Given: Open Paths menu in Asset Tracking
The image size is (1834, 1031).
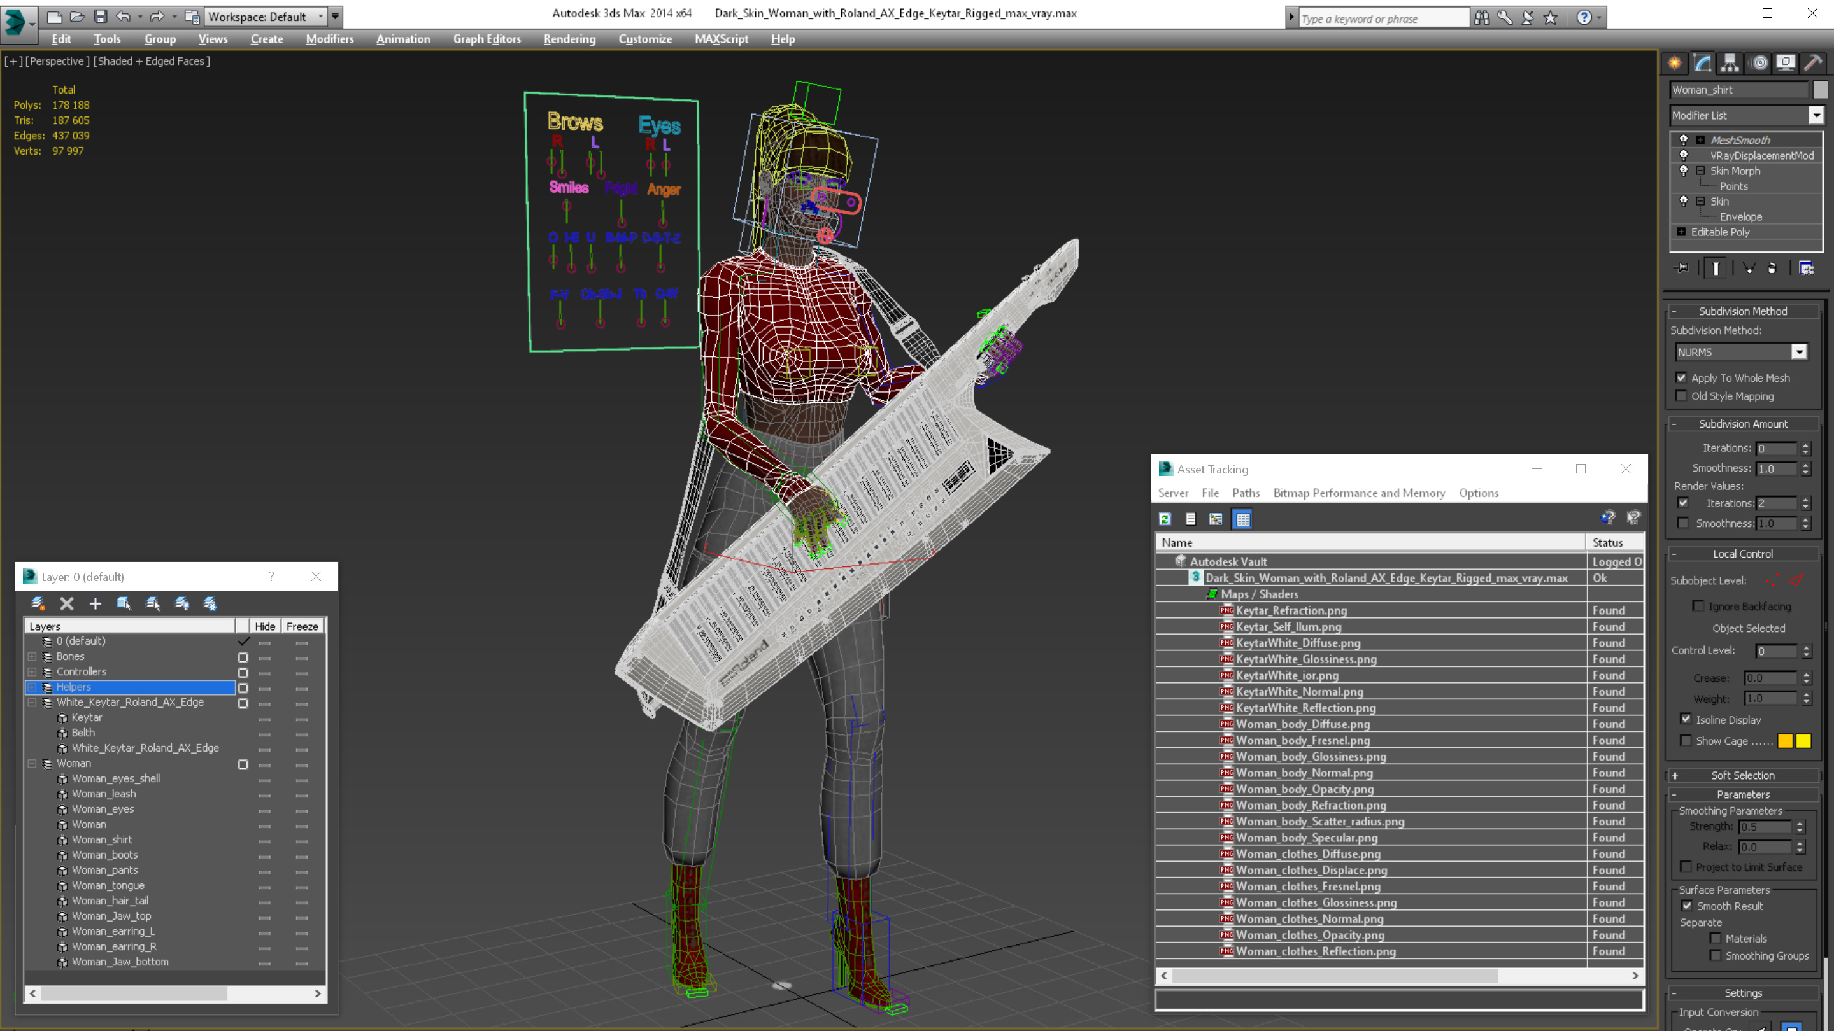Looking at the screenshot, I should 1246,493.
